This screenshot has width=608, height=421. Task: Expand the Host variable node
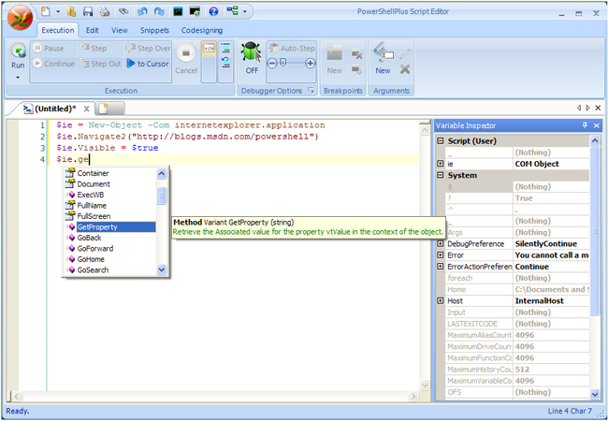441,301
